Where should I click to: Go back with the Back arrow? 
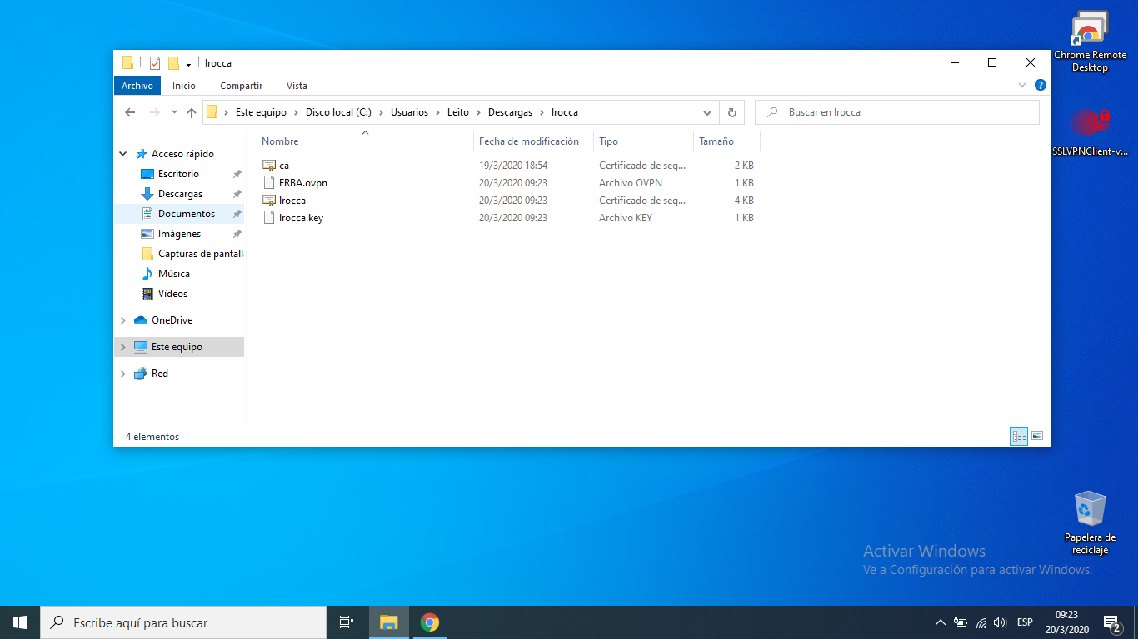pyautogui.click(x=130, y=112)
